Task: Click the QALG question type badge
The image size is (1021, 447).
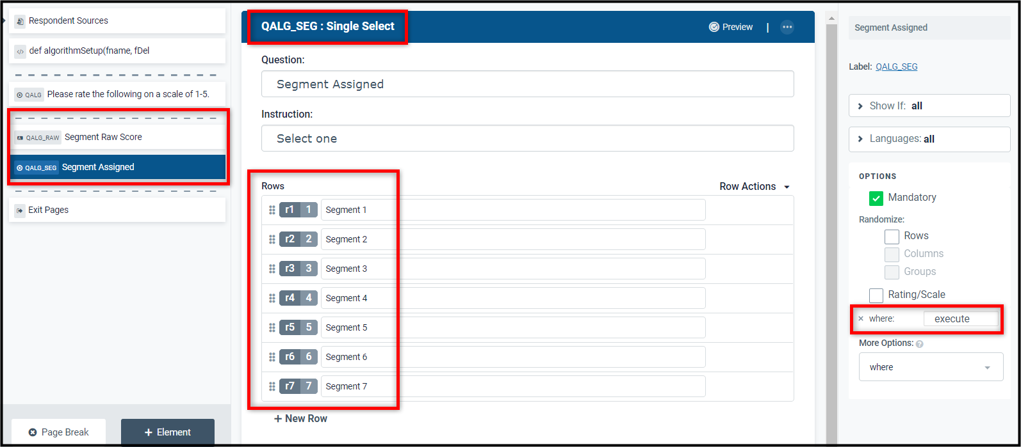Action: point(29,95)
